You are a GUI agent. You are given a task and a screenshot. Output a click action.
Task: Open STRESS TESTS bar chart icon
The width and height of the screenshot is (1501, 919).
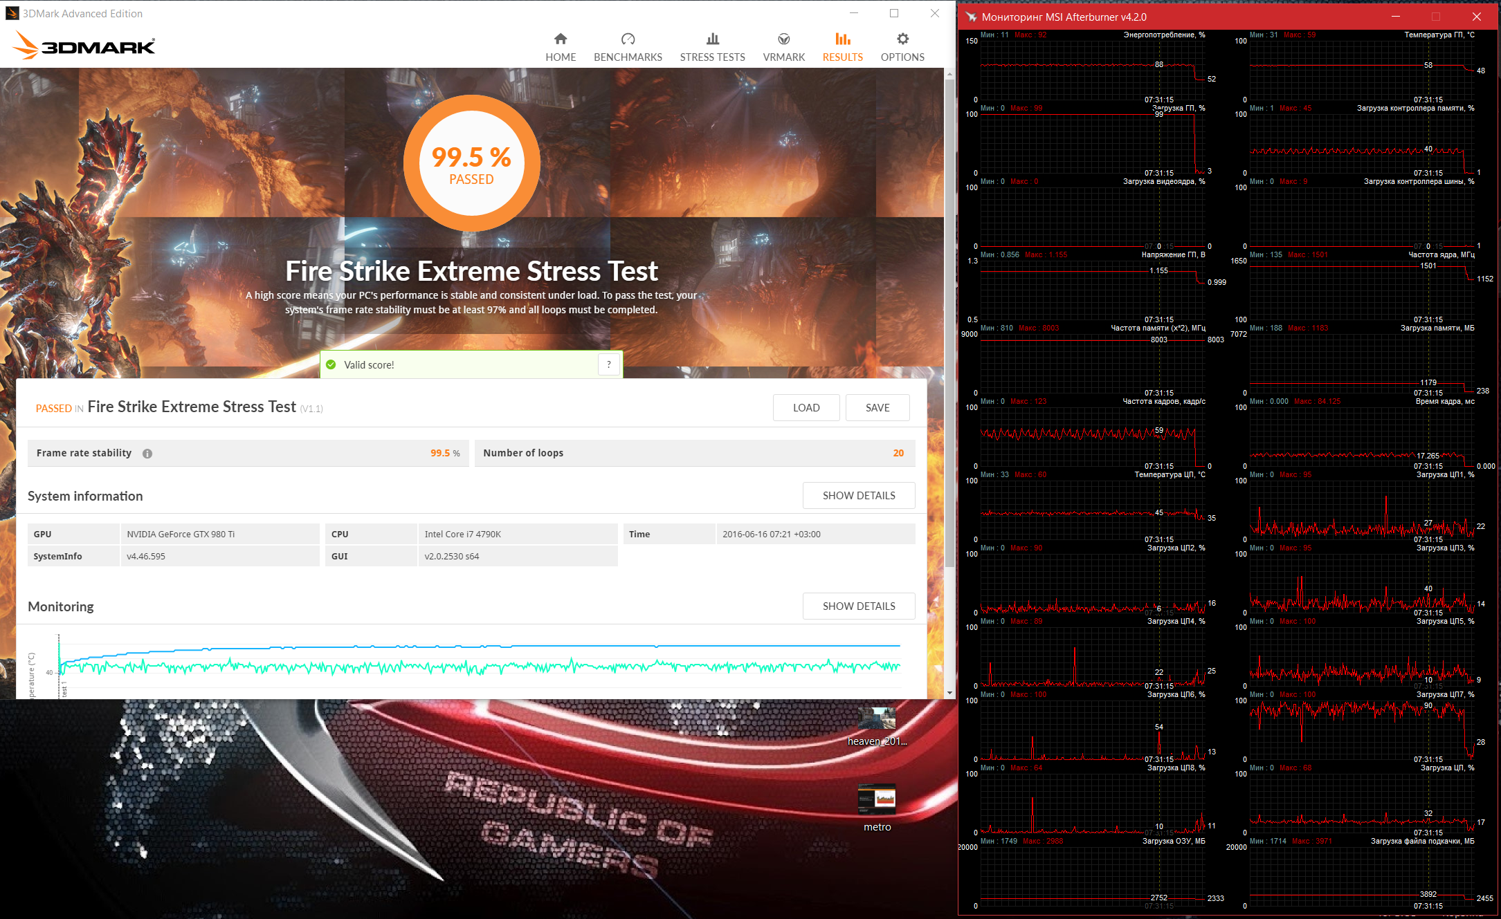[712, 39]
